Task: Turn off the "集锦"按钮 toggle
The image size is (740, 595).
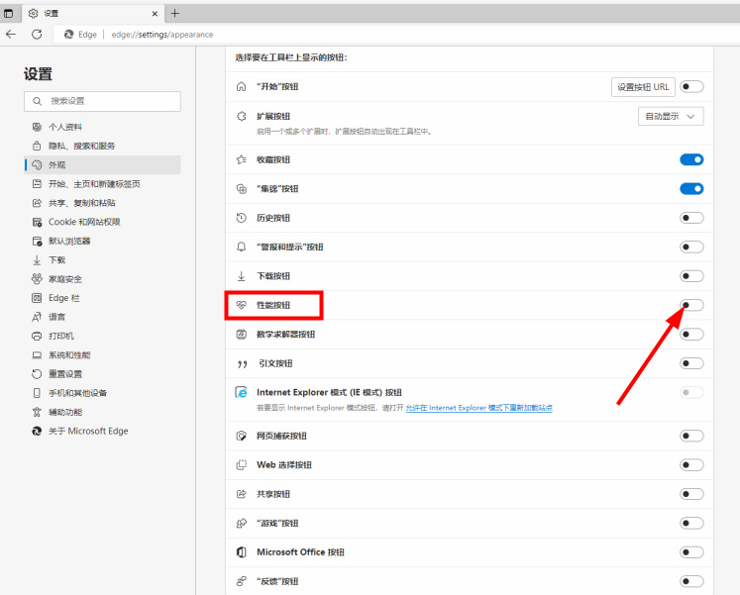Action: [691, 188]
